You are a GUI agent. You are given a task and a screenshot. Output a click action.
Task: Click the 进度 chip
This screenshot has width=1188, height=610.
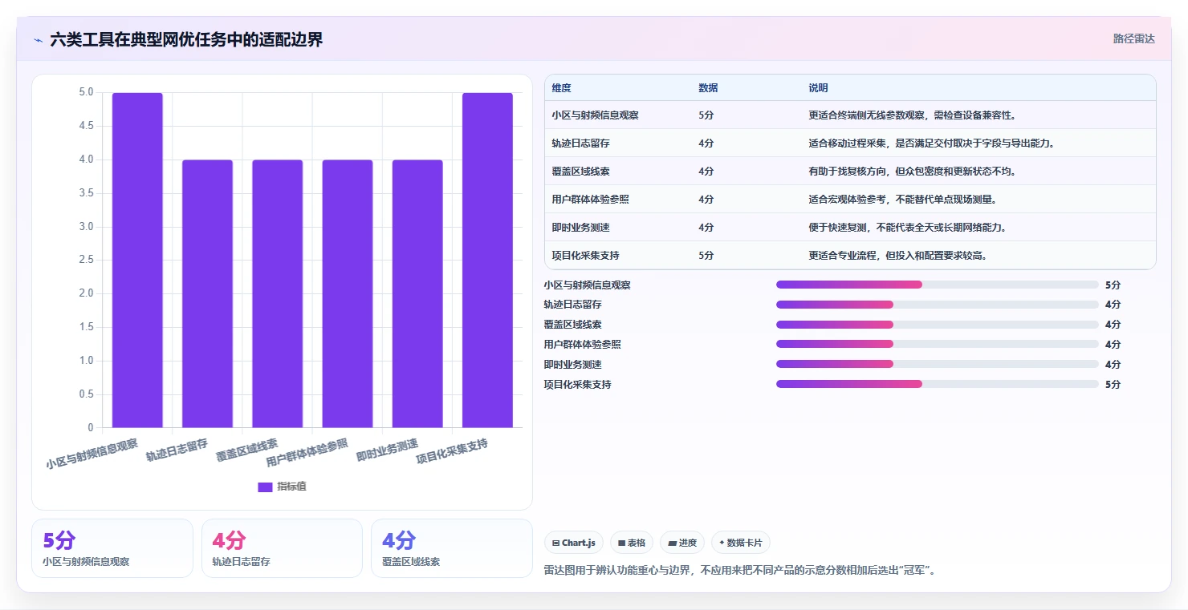point(682,543)
